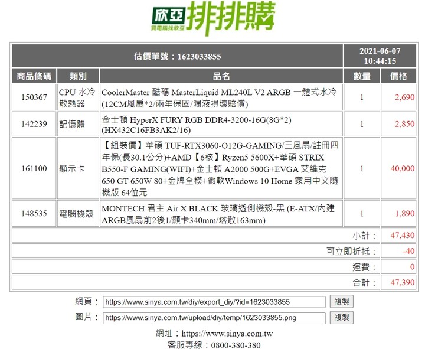Click the price 40,000
Image resolution: width=425 pixels, height=349 pixels.
click(x=403, y=168)
